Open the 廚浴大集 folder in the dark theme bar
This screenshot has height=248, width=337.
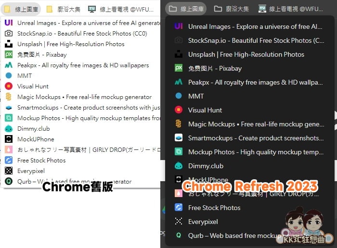[x=232, y=9]
